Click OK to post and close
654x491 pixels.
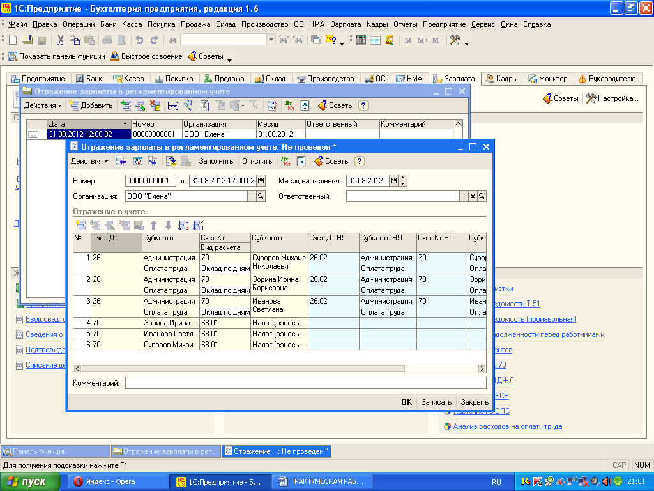click(407, 402)
